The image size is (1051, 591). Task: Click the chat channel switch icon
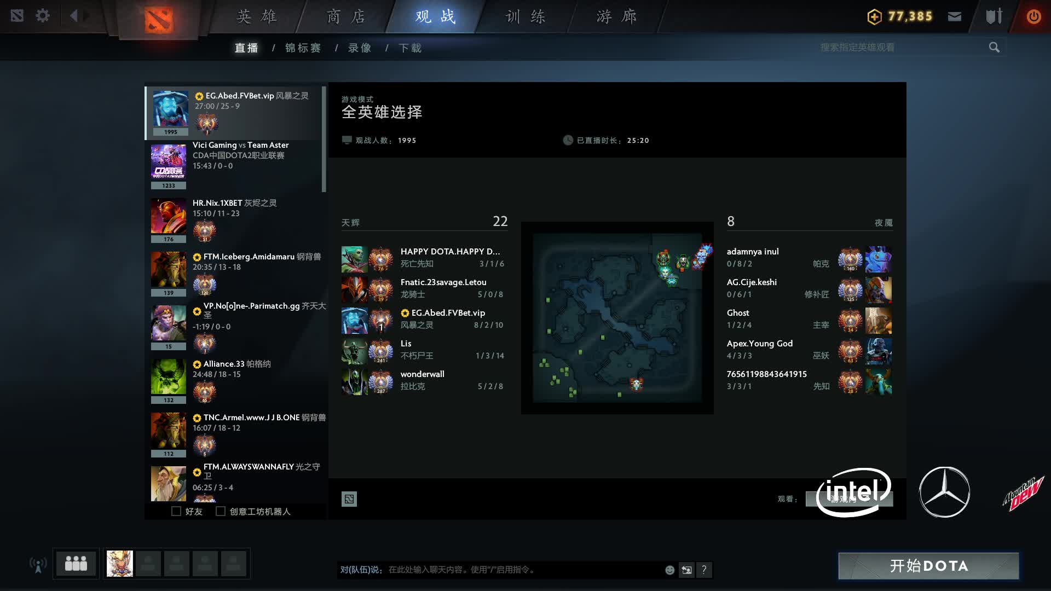(686, 570)
